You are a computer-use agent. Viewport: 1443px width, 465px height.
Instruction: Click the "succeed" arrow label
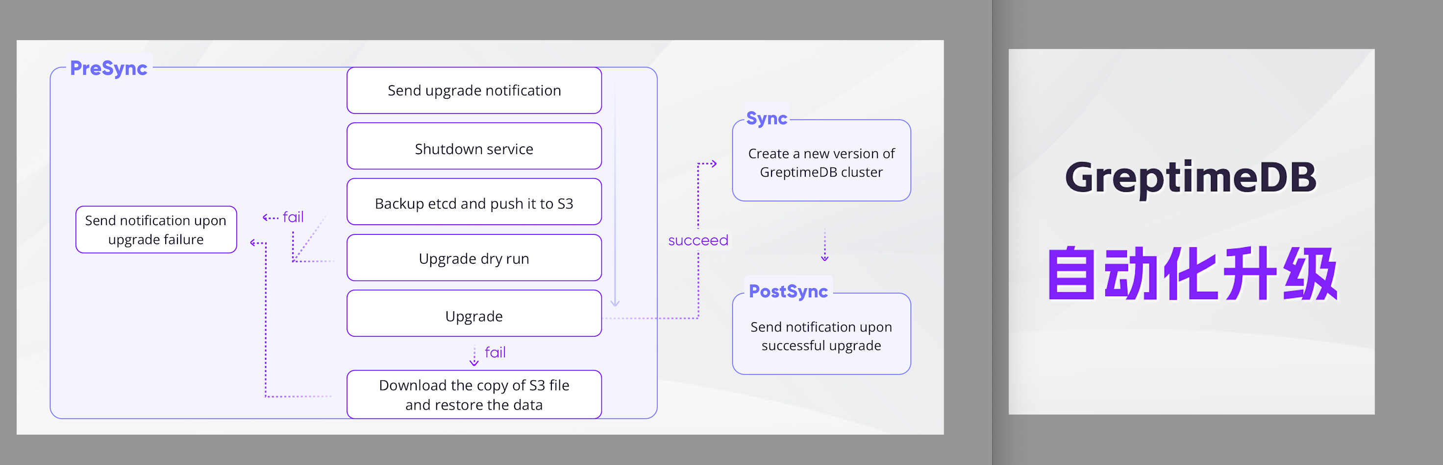click(698, 241)
